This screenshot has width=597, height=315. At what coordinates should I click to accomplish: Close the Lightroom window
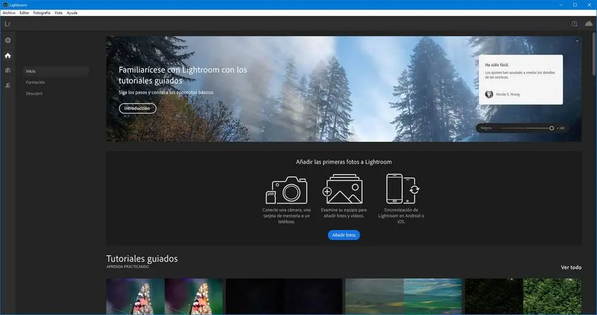[589, 5]
